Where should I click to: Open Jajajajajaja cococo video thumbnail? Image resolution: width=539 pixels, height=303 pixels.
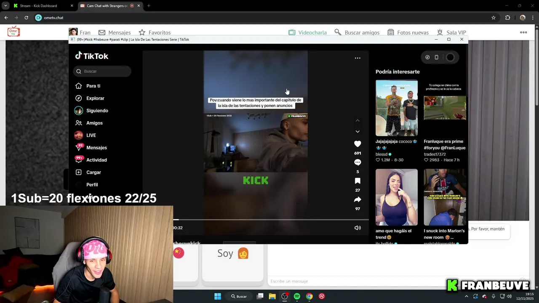(397, 108)
